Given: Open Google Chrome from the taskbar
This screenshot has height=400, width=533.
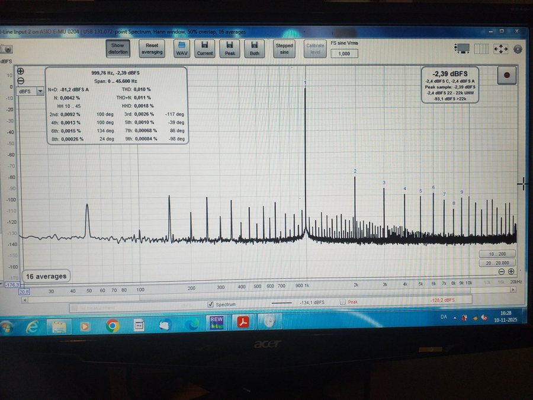Looking at the screenshot, I should [x=112, y=325].
